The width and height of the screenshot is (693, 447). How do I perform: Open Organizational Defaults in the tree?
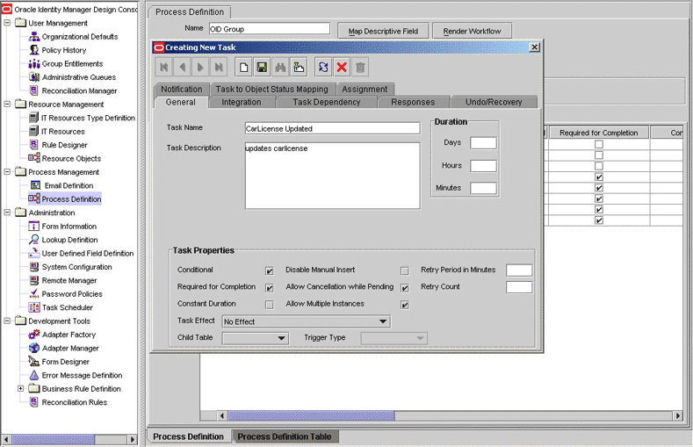tap(80, 37)
